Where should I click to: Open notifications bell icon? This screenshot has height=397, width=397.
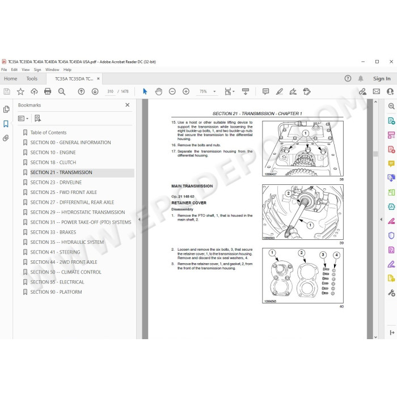(x=361, y=78)
